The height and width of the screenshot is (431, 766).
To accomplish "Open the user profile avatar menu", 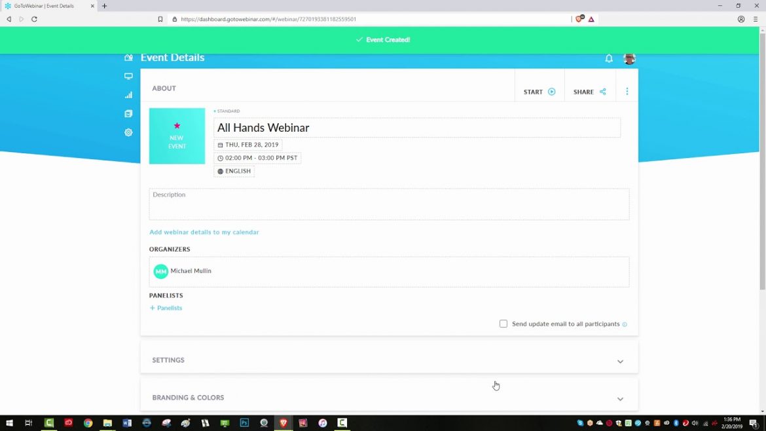I will coord(629,58).
